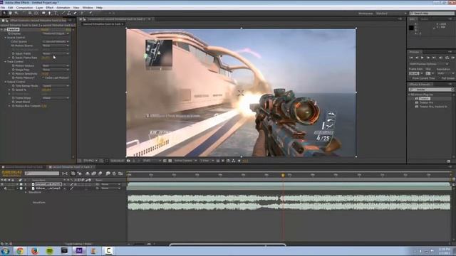Open the Color Source layer dropdown
The image size is (456, 256).
coord(56,41)
